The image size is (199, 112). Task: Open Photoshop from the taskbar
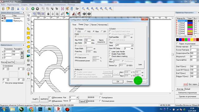pos(40,109)
